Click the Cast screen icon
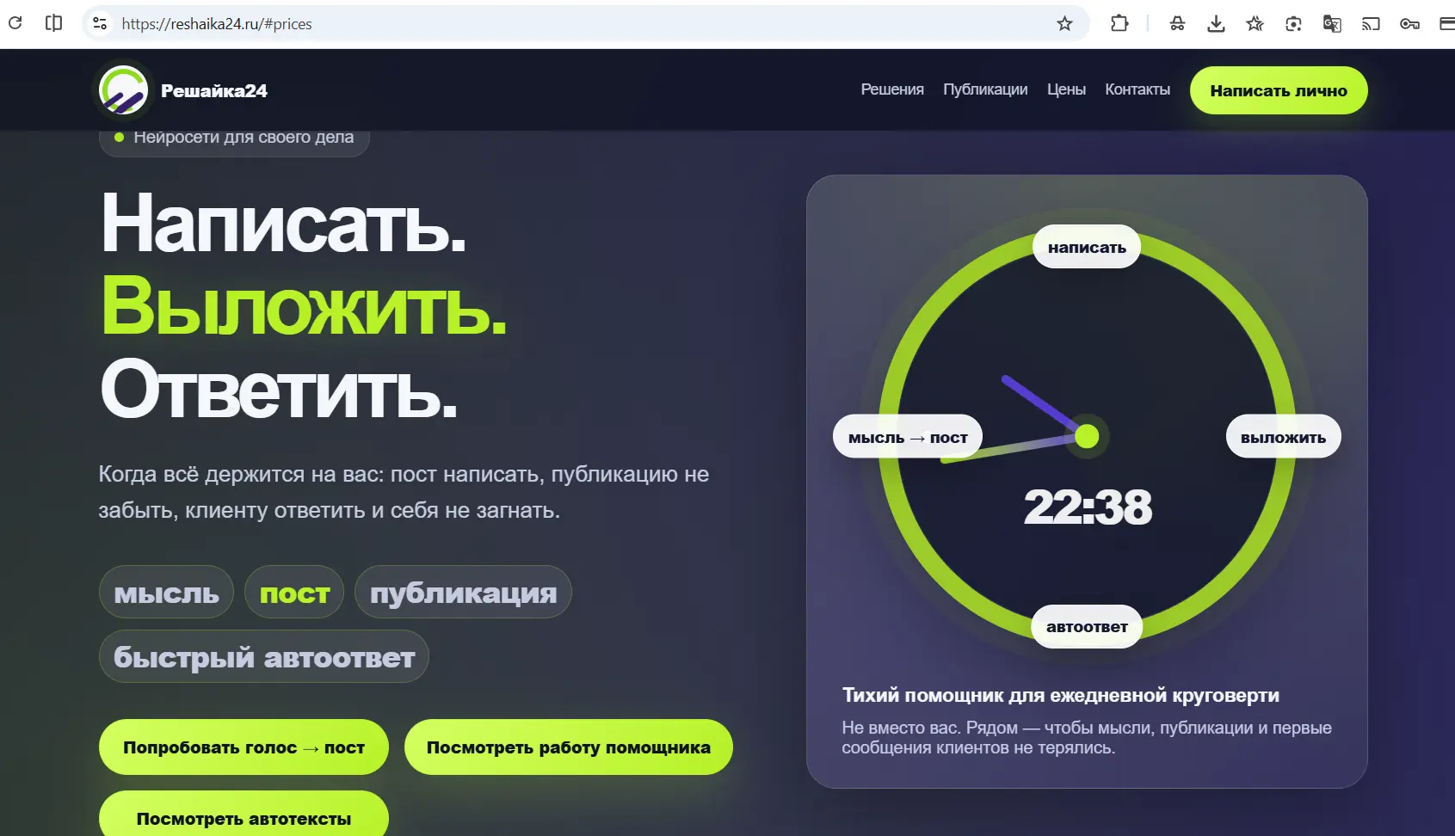The image size is (1455, 836). tap(1371, 23)
